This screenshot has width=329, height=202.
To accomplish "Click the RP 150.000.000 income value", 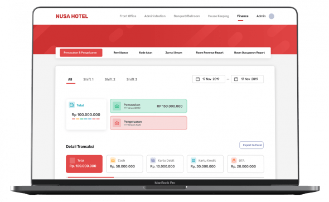I will tap(170, 106).
